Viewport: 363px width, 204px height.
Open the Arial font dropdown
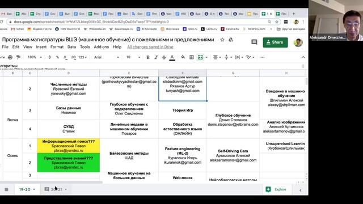pos(107,57)
